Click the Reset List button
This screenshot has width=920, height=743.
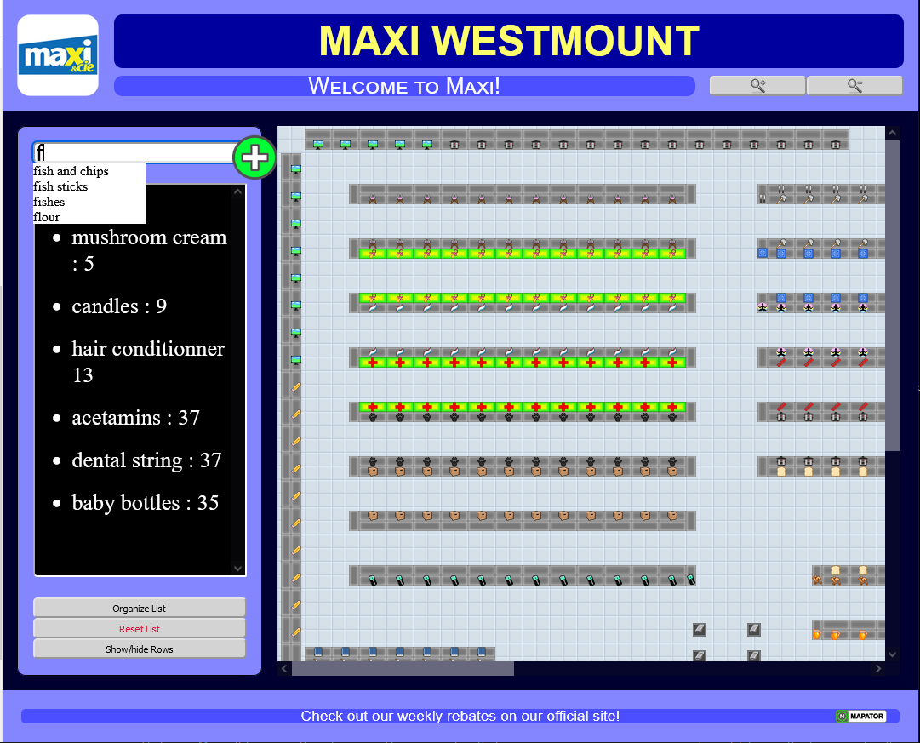pyautogui.click(x=140, y=629)
